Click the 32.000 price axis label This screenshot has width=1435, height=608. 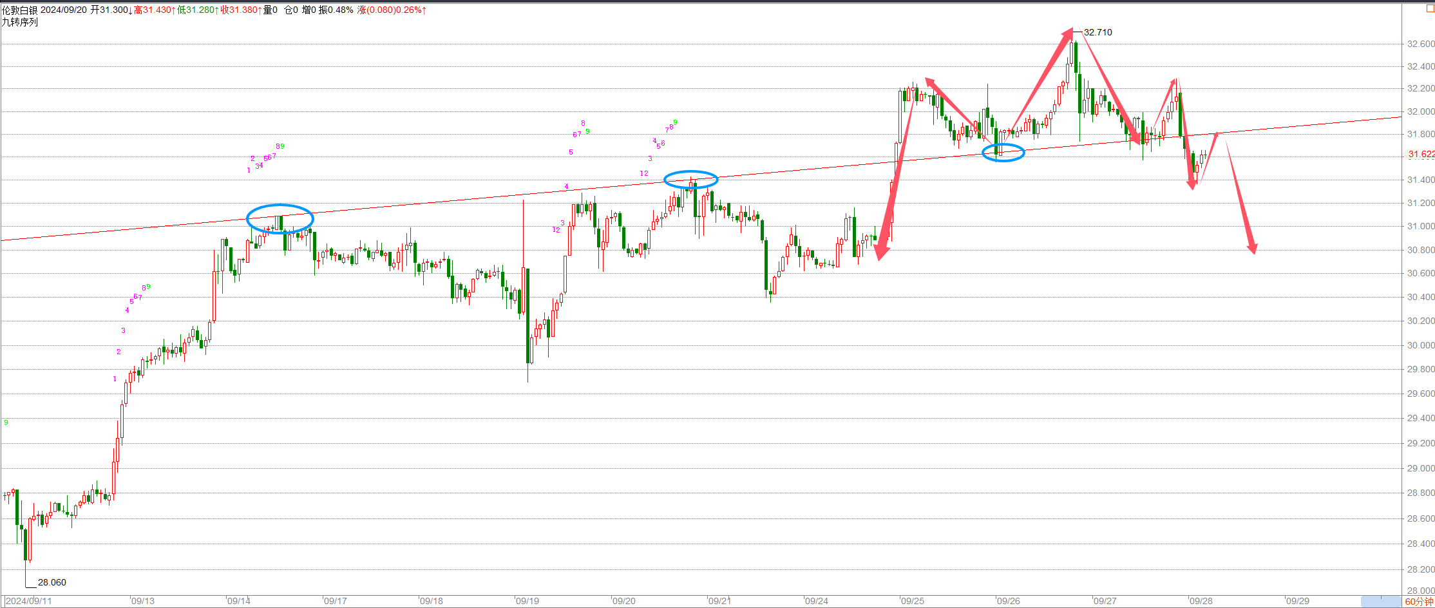click(1421, 111)
